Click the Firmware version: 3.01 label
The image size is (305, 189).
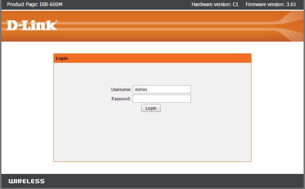[x=271, y=4]
